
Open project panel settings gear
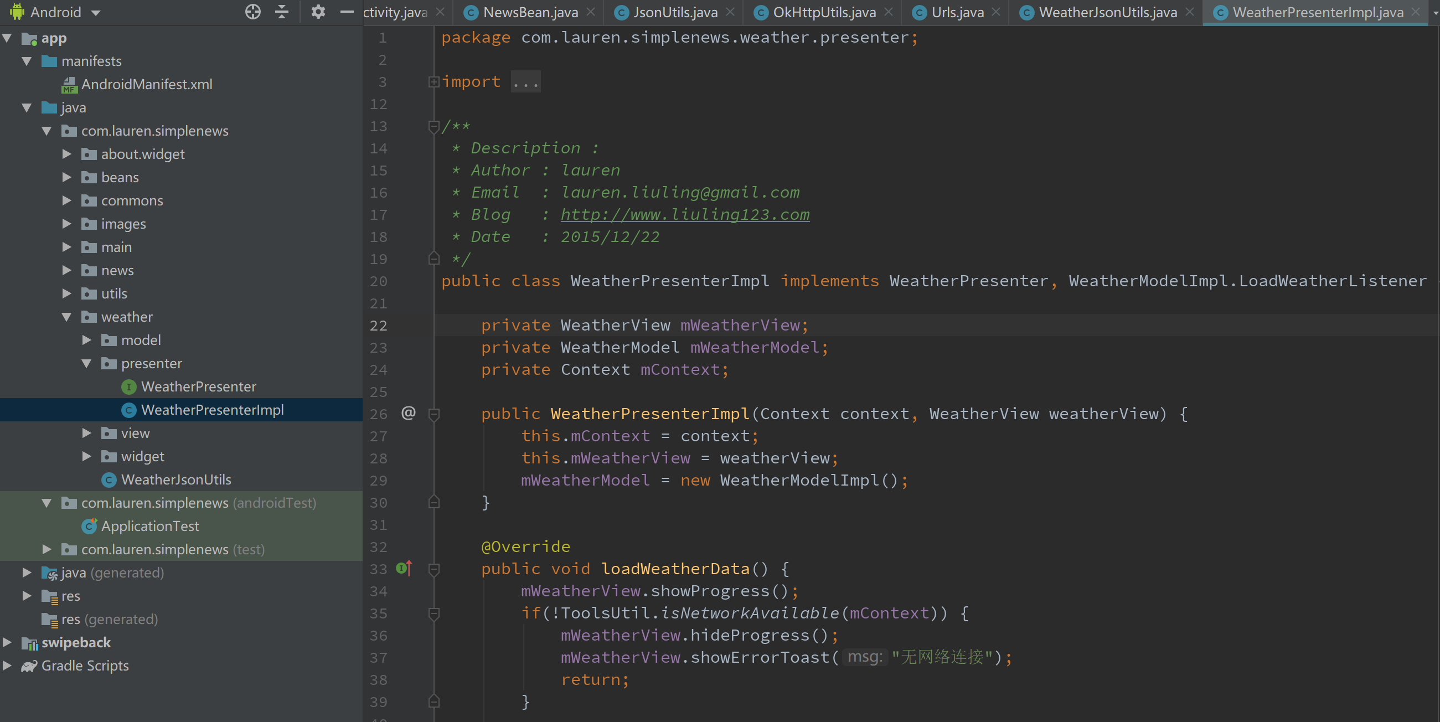(318, 12)
